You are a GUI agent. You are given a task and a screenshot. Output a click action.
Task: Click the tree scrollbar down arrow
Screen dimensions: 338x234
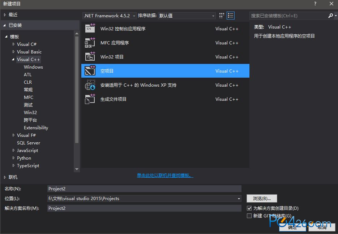coord(77,169)
